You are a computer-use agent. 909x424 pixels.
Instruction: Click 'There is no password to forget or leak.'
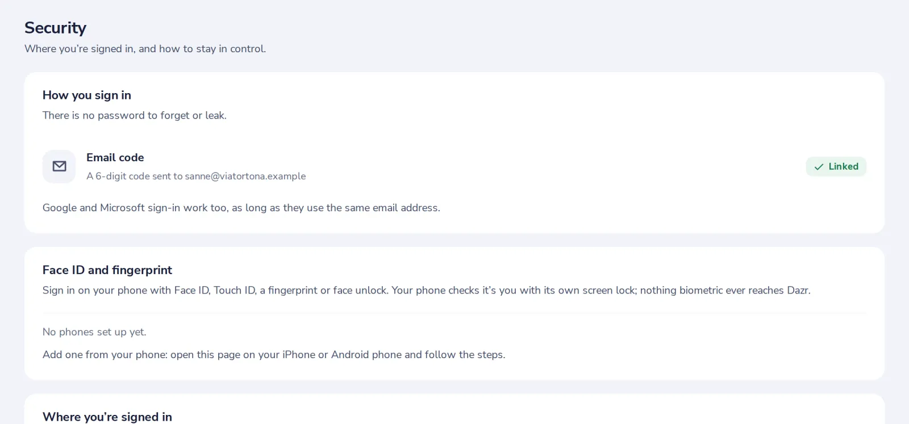(135, 115)
